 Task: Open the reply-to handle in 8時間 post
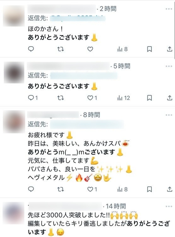pos(87,125)
